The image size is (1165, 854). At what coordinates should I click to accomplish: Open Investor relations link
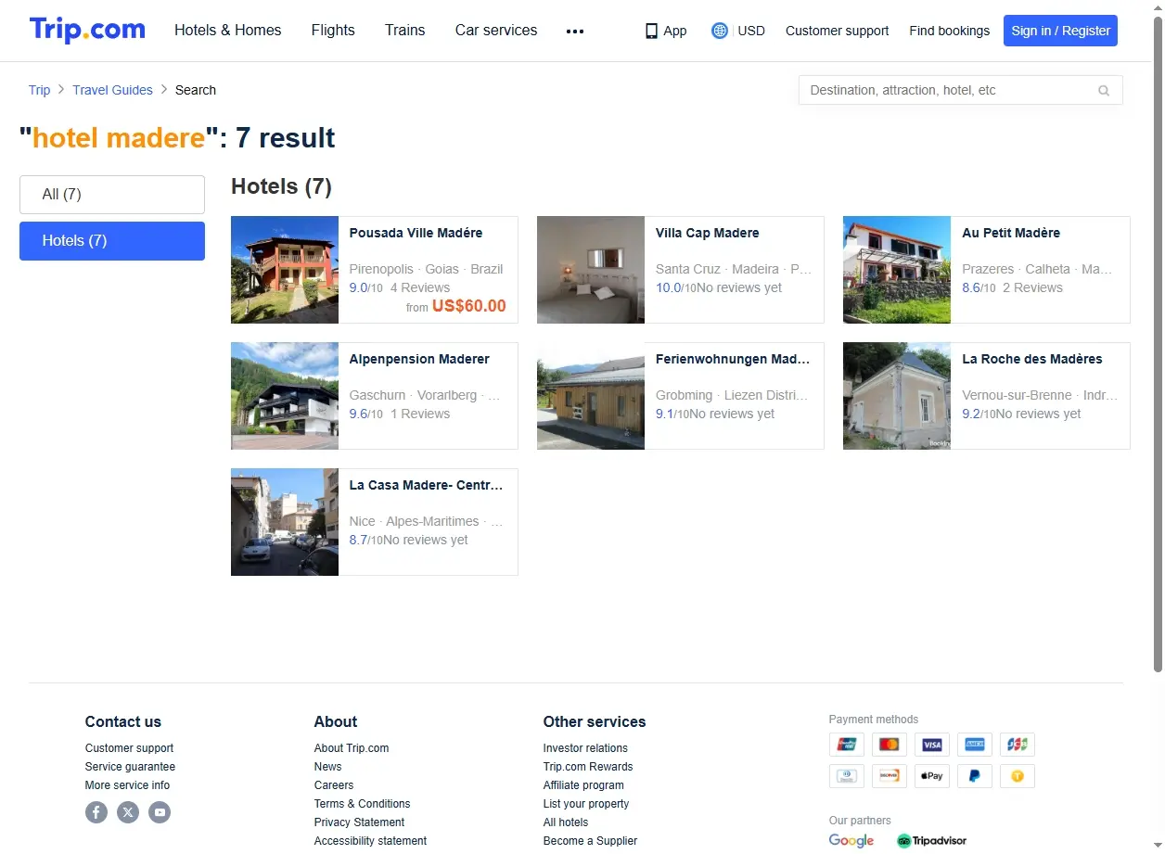(585, 748)
